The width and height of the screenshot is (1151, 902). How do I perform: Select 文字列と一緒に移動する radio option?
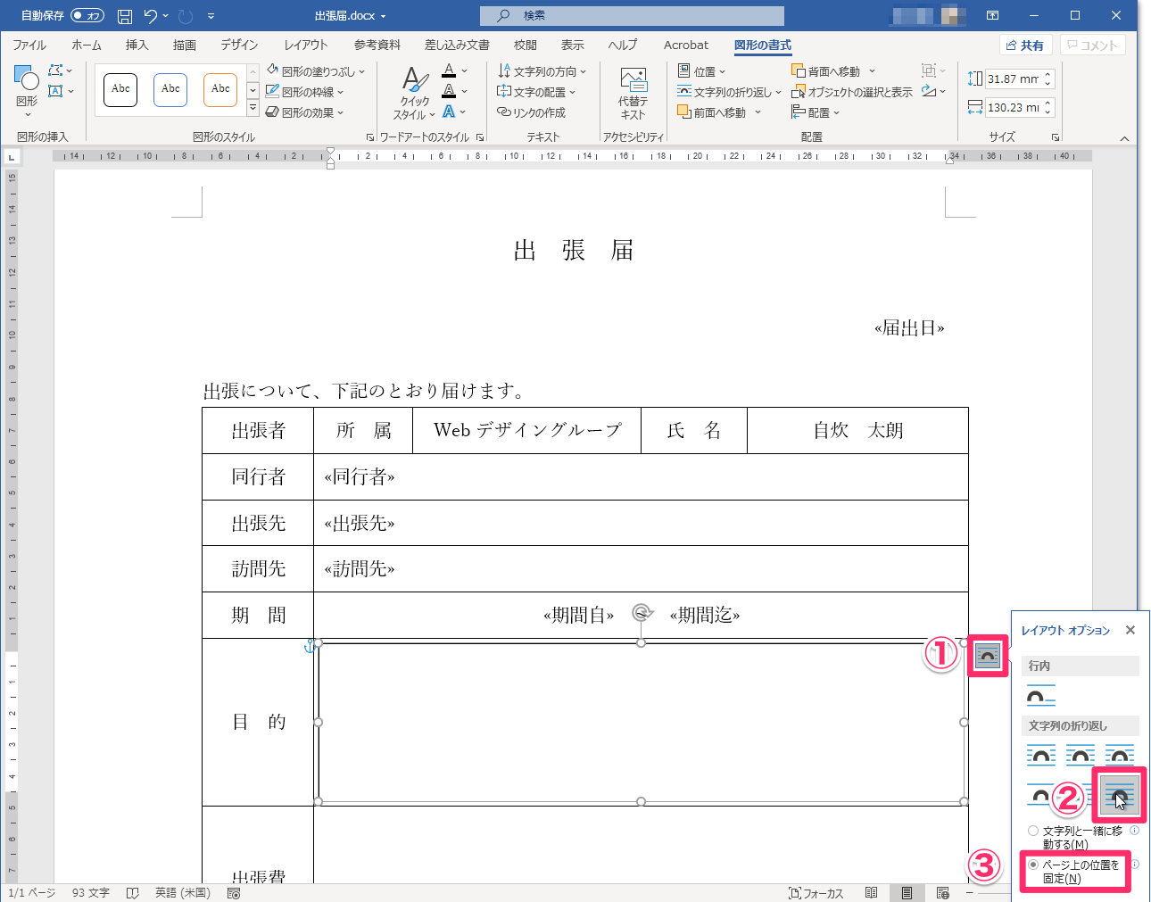point(1033,831)
